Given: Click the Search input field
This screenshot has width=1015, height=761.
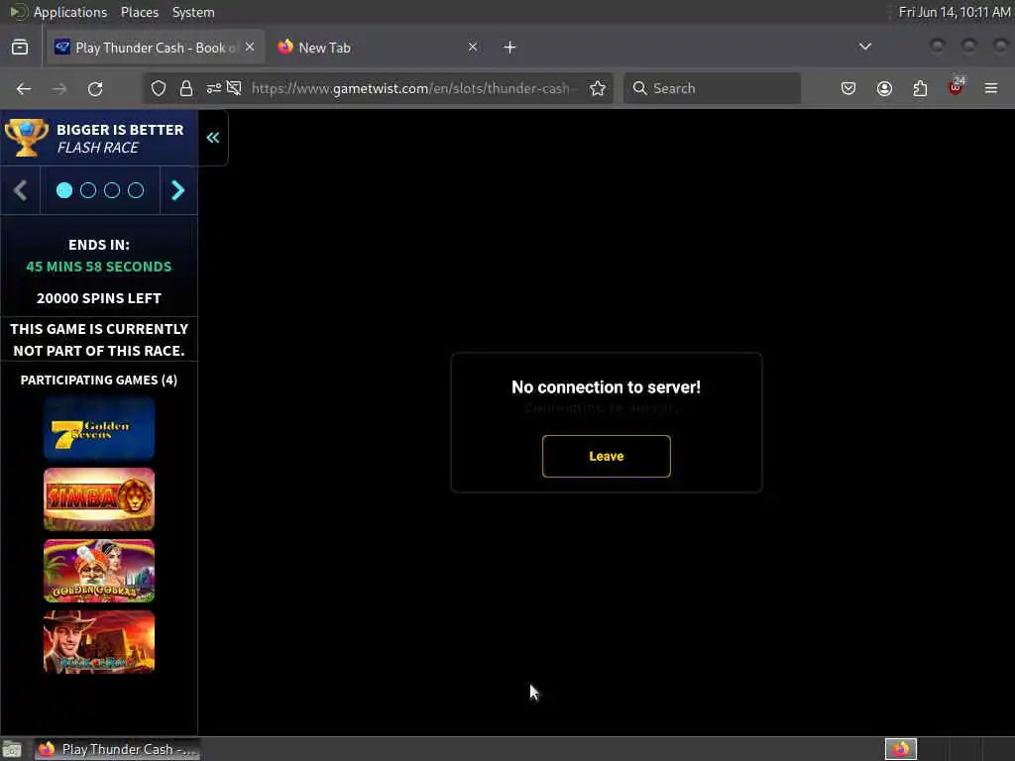Looking at the screenshot, I should click(712, 88).
